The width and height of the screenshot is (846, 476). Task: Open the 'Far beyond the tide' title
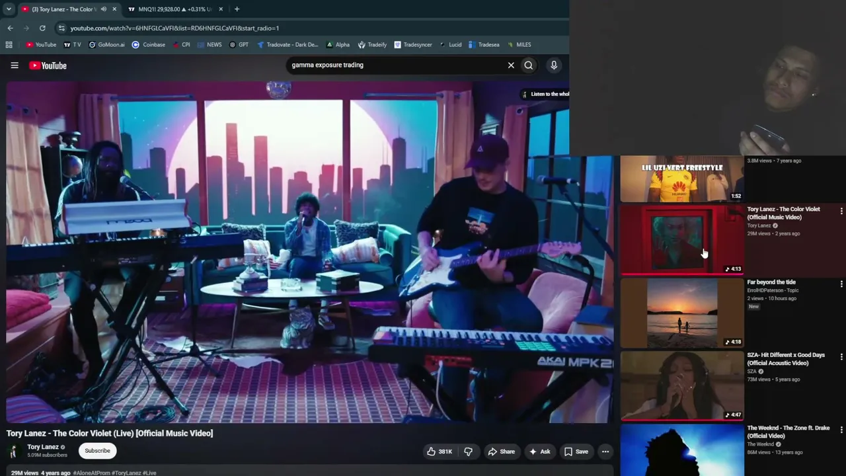coord(771,282)
